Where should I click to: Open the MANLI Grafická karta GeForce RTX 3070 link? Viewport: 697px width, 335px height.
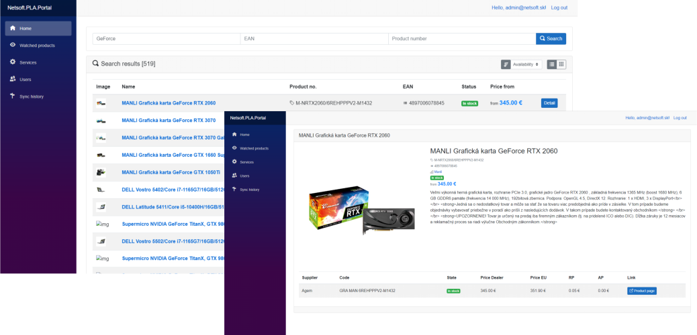(169, 120)
